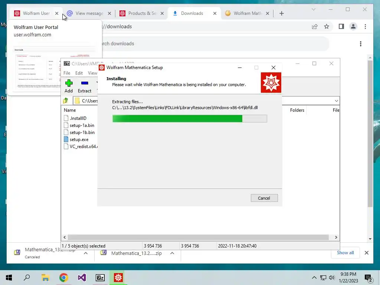Image resolution: width=380 pixels, height=285 pixels.
Task: Open downloads page more-actions menu
Action: point(361,44)
